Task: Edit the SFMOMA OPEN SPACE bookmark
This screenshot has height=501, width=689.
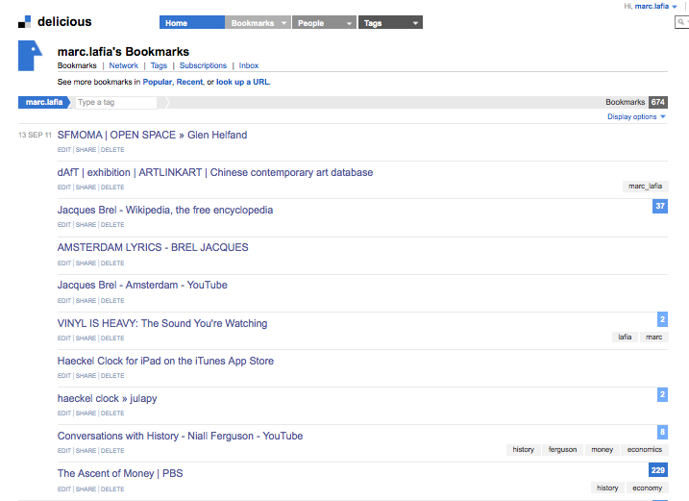Action: coord(64,150)
